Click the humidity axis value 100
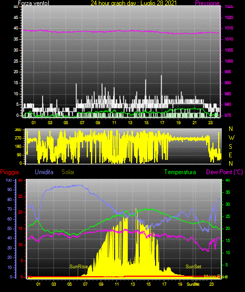This screenshot has width=245, height=292. 9,180
